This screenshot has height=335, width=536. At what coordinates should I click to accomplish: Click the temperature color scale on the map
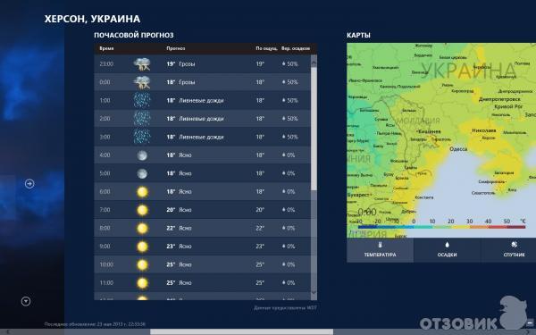441,227
